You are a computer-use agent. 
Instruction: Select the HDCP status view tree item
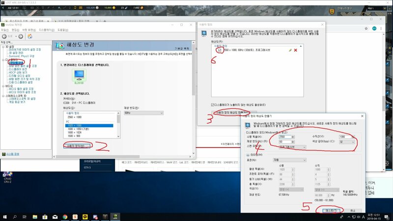[18, 72]
